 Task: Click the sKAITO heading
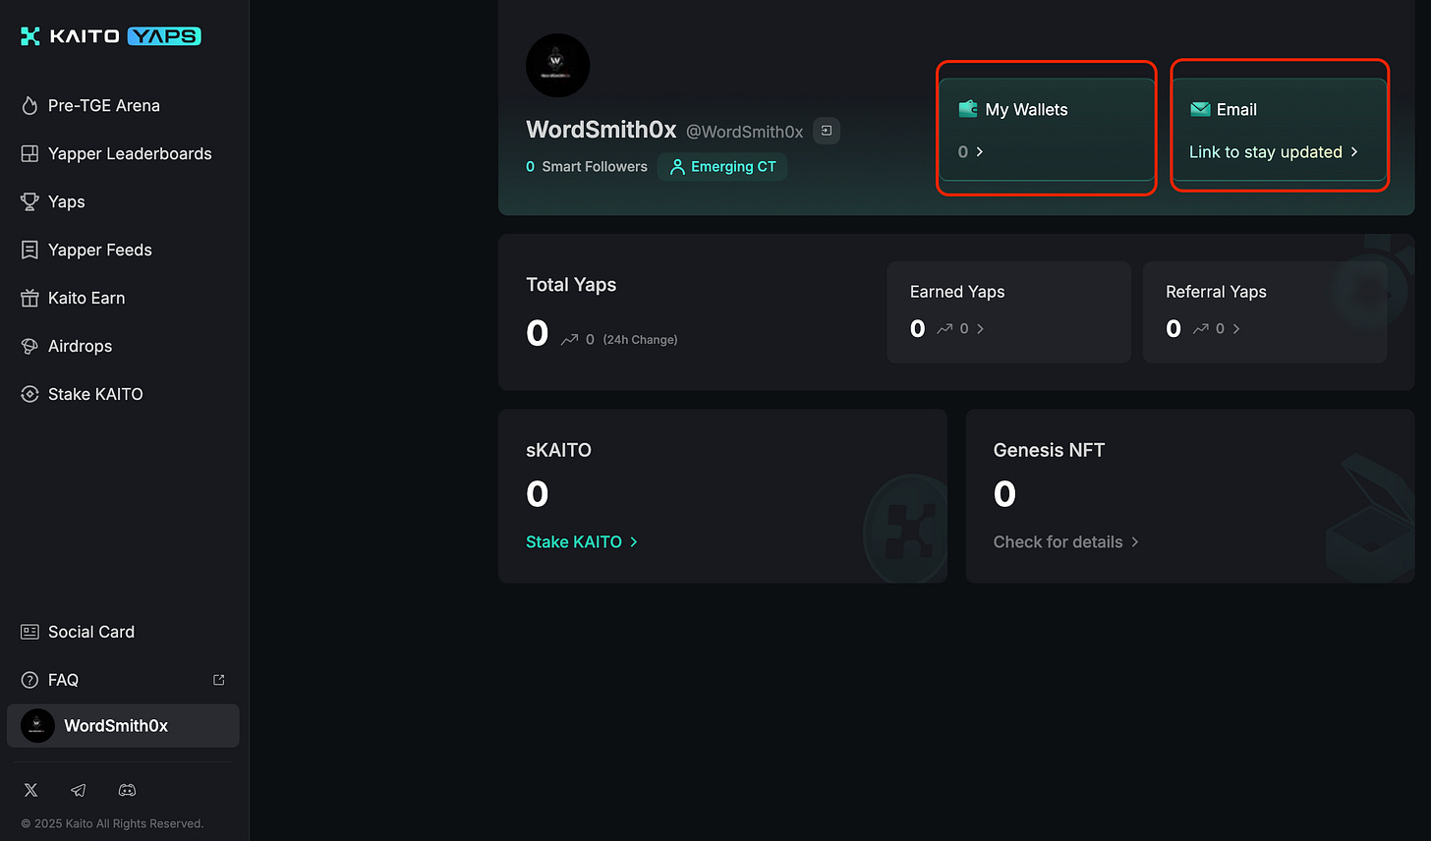tap(558, 451)
